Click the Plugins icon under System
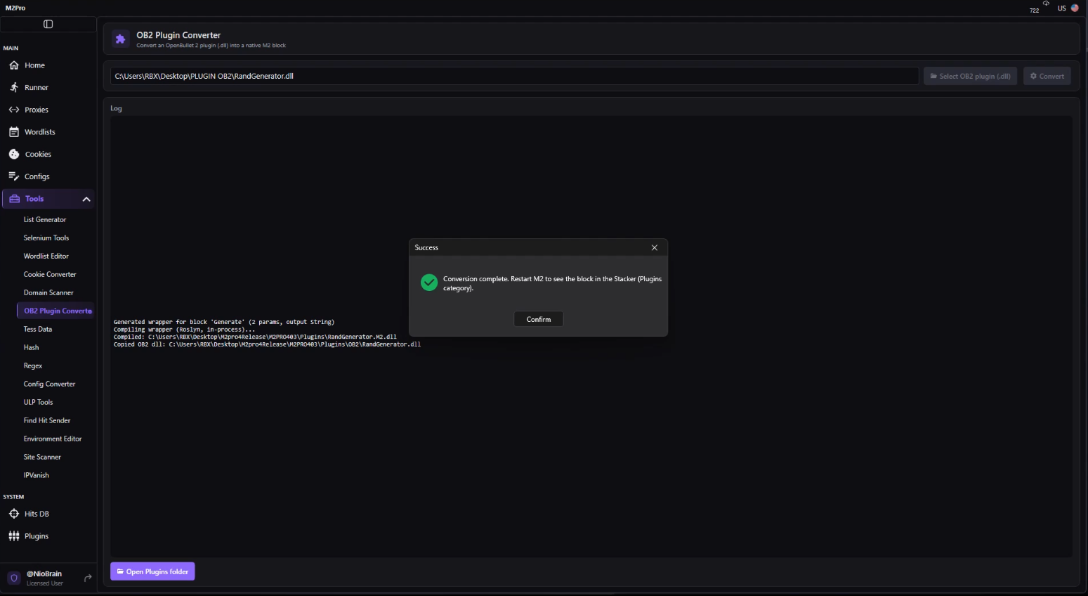 pos(14,536)
